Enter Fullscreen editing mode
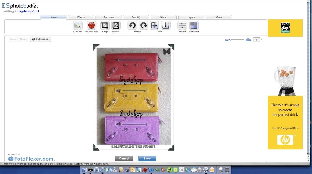The image size is (312, 174). (x=41, y=39)
